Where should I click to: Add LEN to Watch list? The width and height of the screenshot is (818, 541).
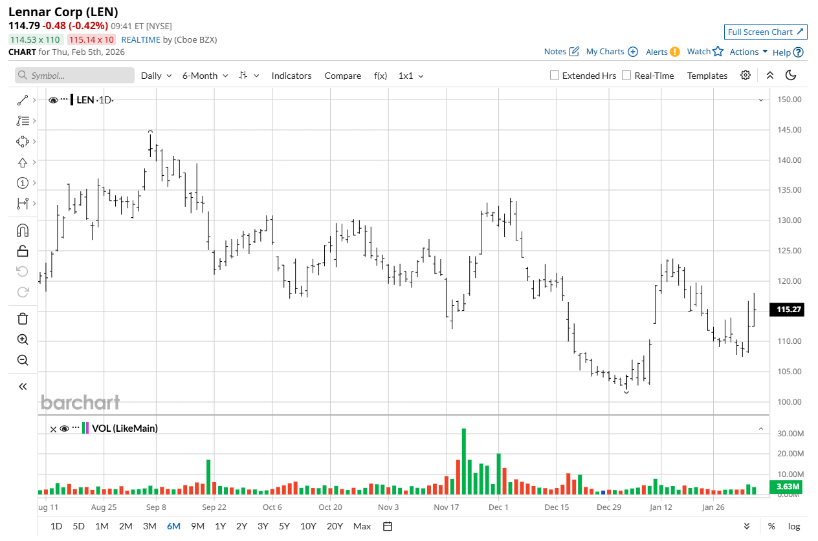705,52
